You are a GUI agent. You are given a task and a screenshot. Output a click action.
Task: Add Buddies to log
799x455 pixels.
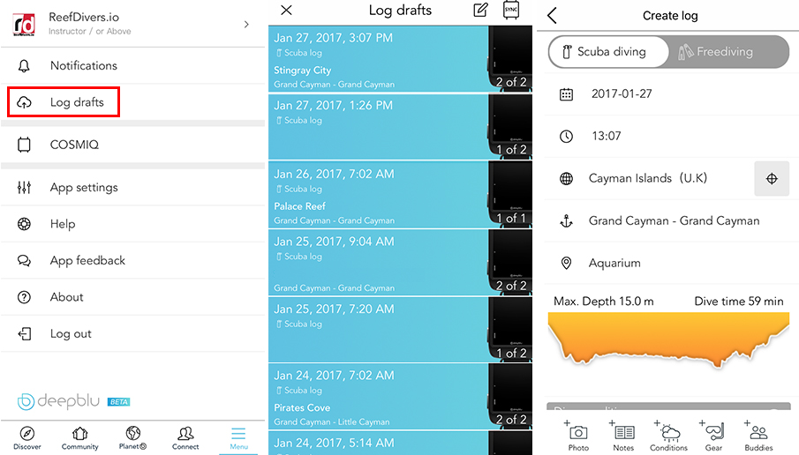pyautogui.click(x=758, y=436)
